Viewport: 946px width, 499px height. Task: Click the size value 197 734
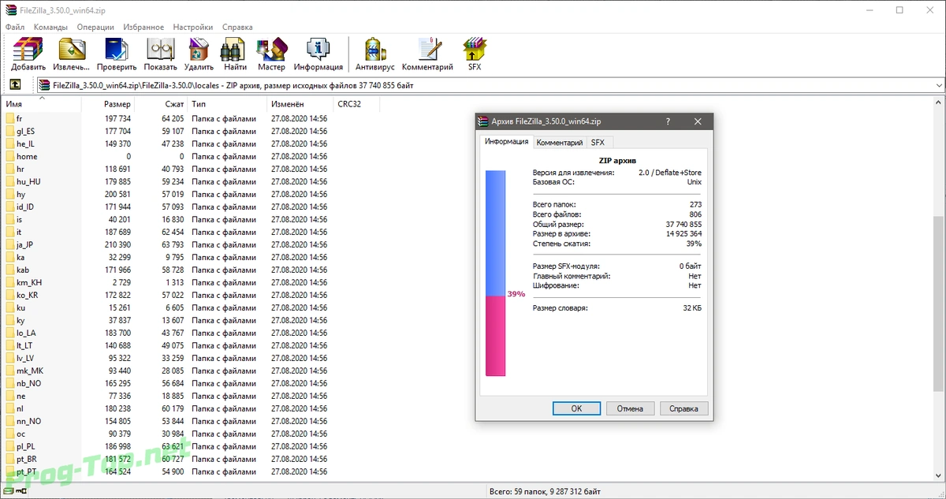[117, 119]
